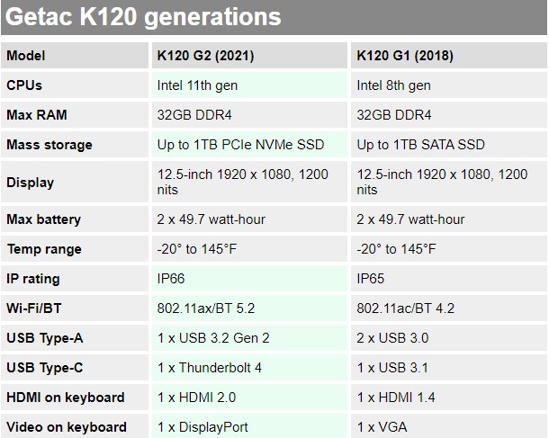
Task: Click the 'Model' row label
Action: tap(26, 56)
